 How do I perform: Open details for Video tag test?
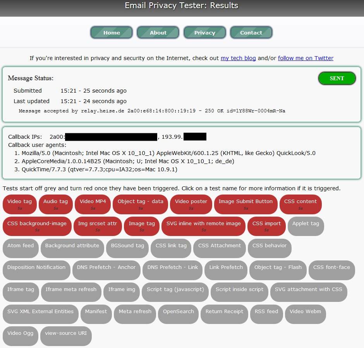pyautogui.click(x=20, y=204)
